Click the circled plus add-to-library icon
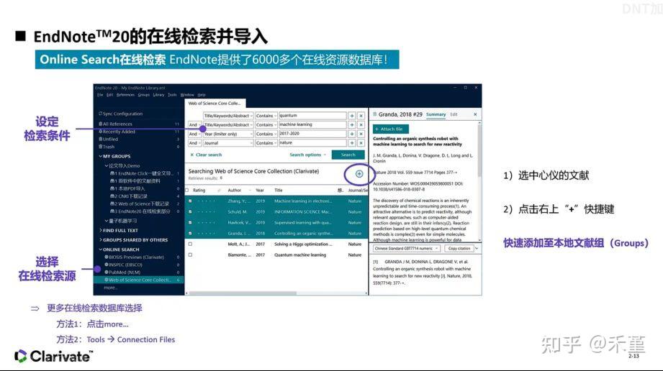663x371 pixels. pos(359,174)
